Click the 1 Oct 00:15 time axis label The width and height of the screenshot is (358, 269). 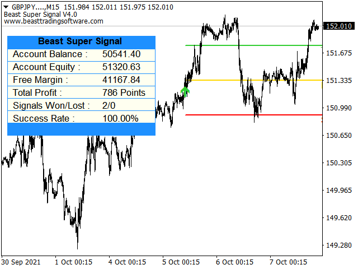[73, 262]
